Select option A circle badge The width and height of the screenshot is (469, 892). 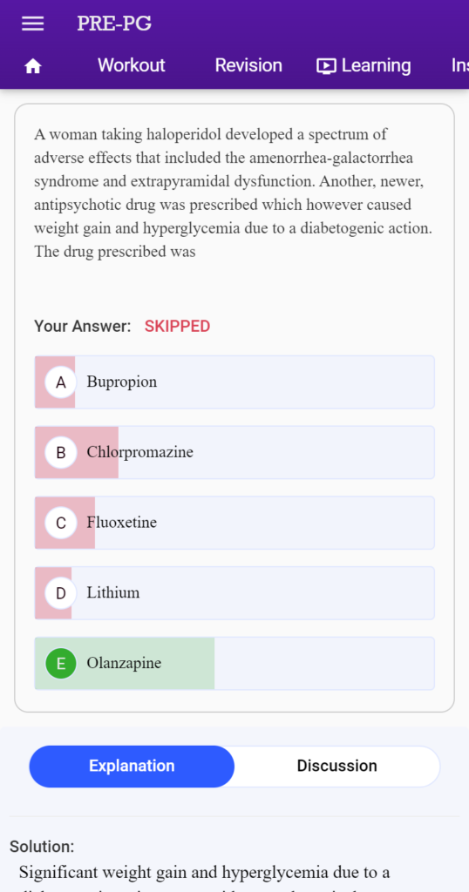pyautogui.click(x=61, y=382)
